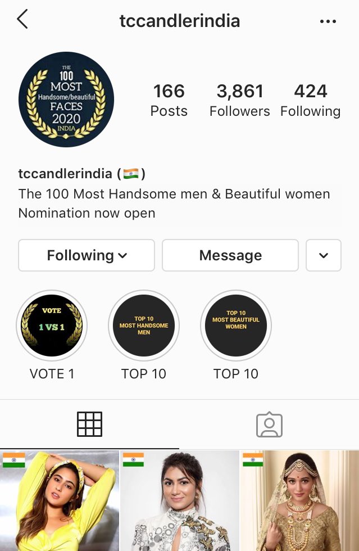The height and width of the screenshot is (551, 359).
Task: Expand the Following dropdown button
Action: pos(87,255)
